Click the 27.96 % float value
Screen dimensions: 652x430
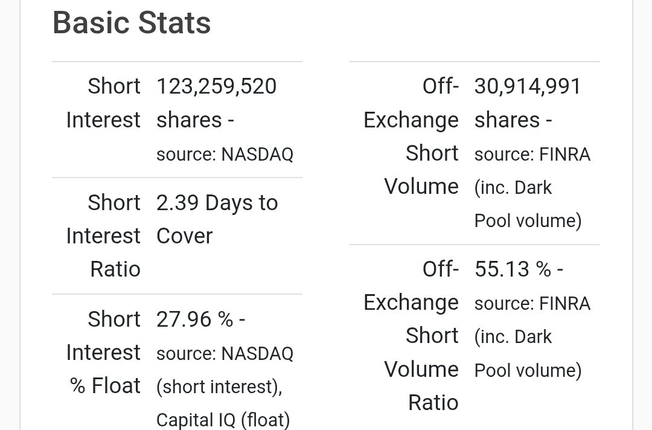pyautogui.click(x=201, y=319)
